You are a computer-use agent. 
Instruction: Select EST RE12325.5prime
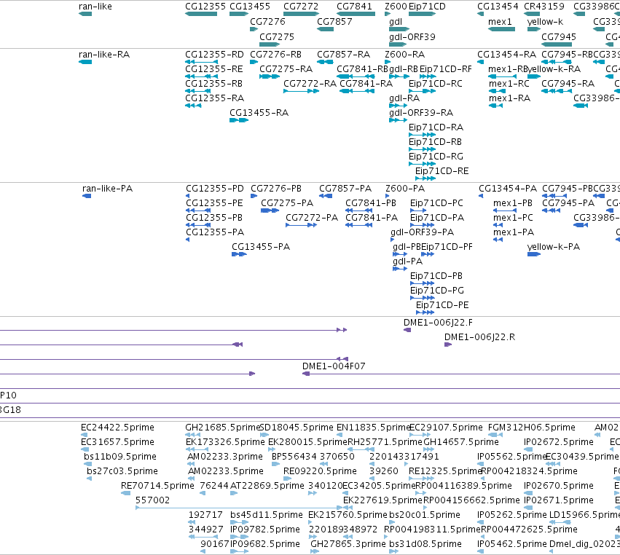coord(445,471)
